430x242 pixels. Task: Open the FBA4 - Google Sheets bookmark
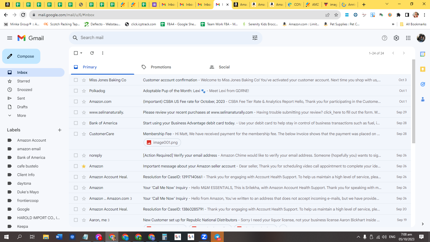(x=179, y=24)
